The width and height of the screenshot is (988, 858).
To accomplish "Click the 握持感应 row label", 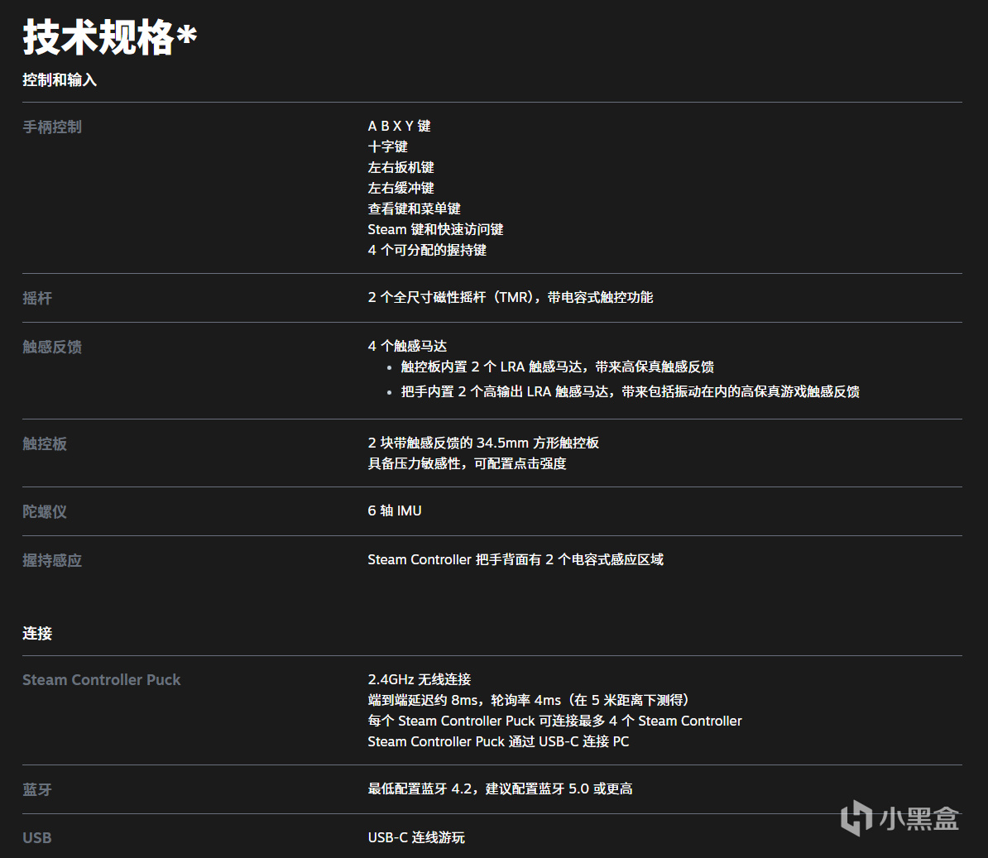I will tap(51, 561).
